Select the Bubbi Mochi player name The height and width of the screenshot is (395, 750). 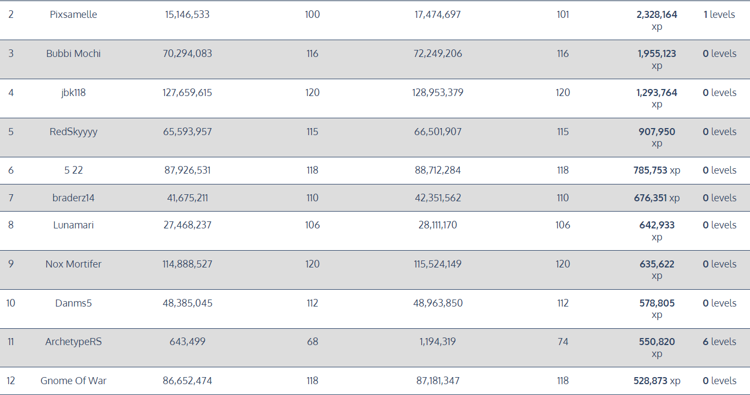(x=73, y=54)
